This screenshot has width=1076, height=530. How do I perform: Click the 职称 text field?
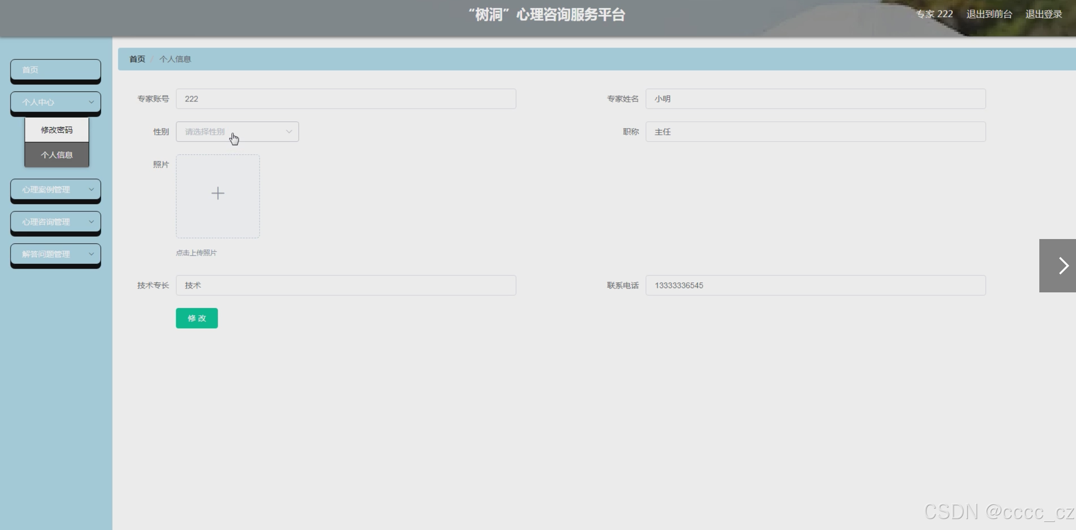point(815,132)
